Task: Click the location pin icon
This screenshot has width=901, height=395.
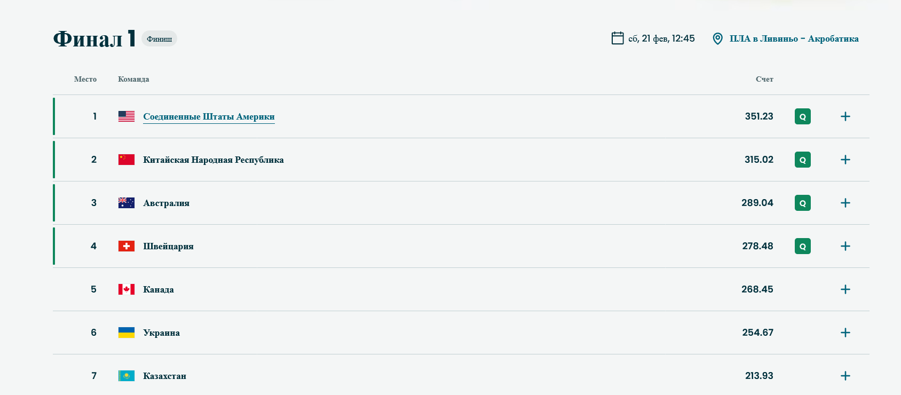Action: [718, 38]
